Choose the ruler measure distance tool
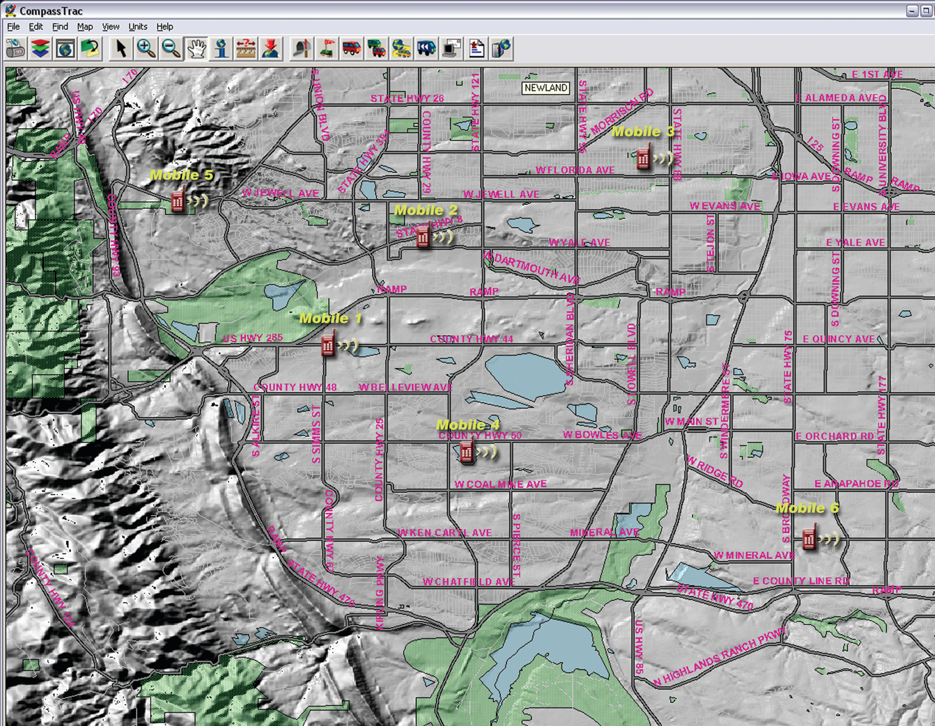 pyautogui.click(x=246, y=49)
